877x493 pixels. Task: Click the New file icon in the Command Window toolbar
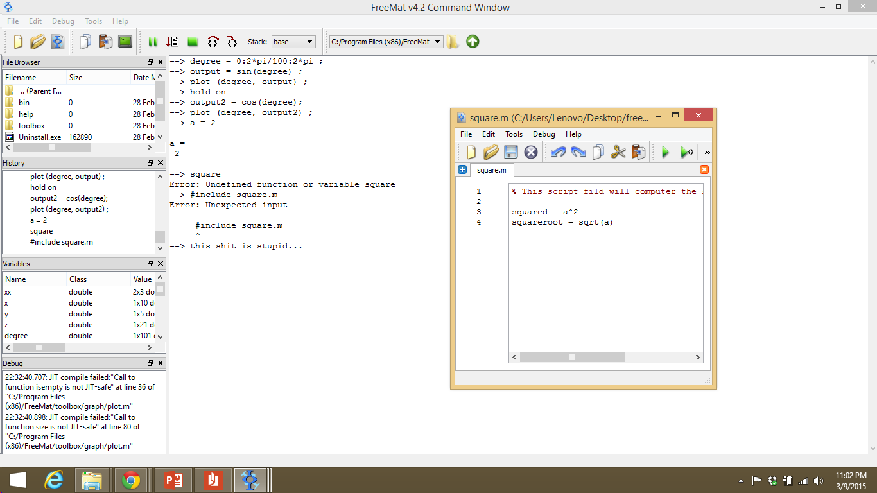click(x=18, y=42)
